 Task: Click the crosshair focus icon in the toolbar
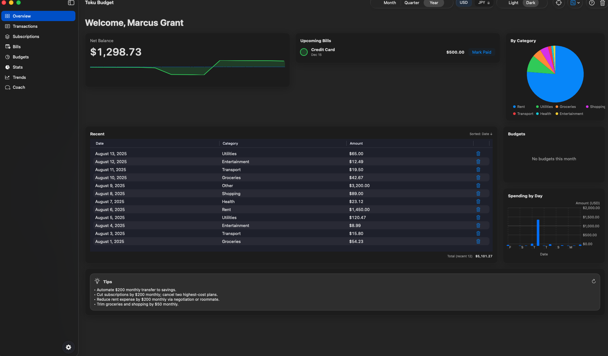coord(558,3)
